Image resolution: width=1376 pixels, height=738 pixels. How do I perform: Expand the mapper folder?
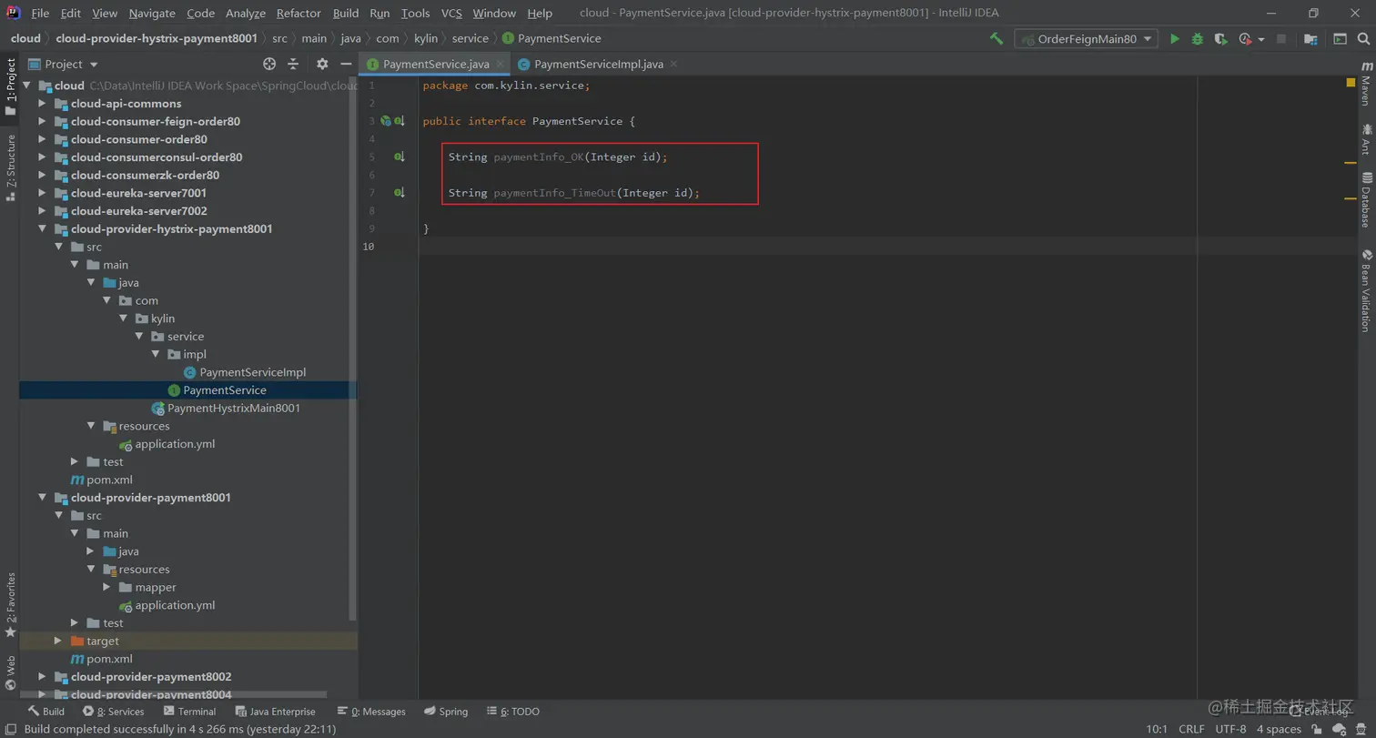pyautogui.click(x=106, y=587)
